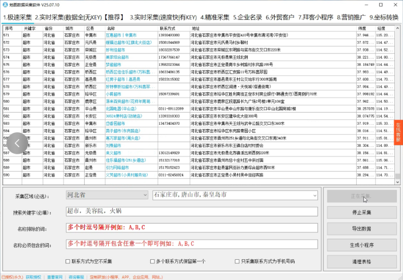The image size is (403, 280).
Task: Select 元氏县 district cell in row 572
Action: click(95, 42)
